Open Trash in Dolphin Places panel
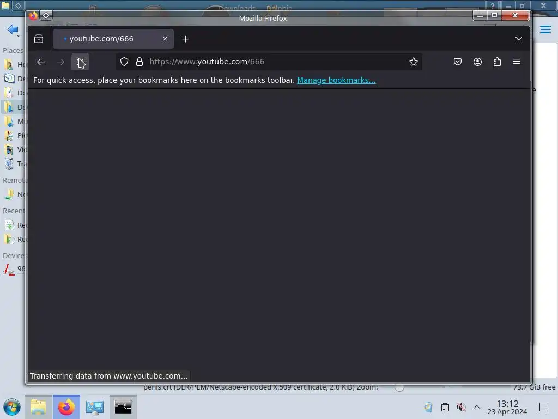The width and height of the screenshot is (558, 419). [13, 164]
